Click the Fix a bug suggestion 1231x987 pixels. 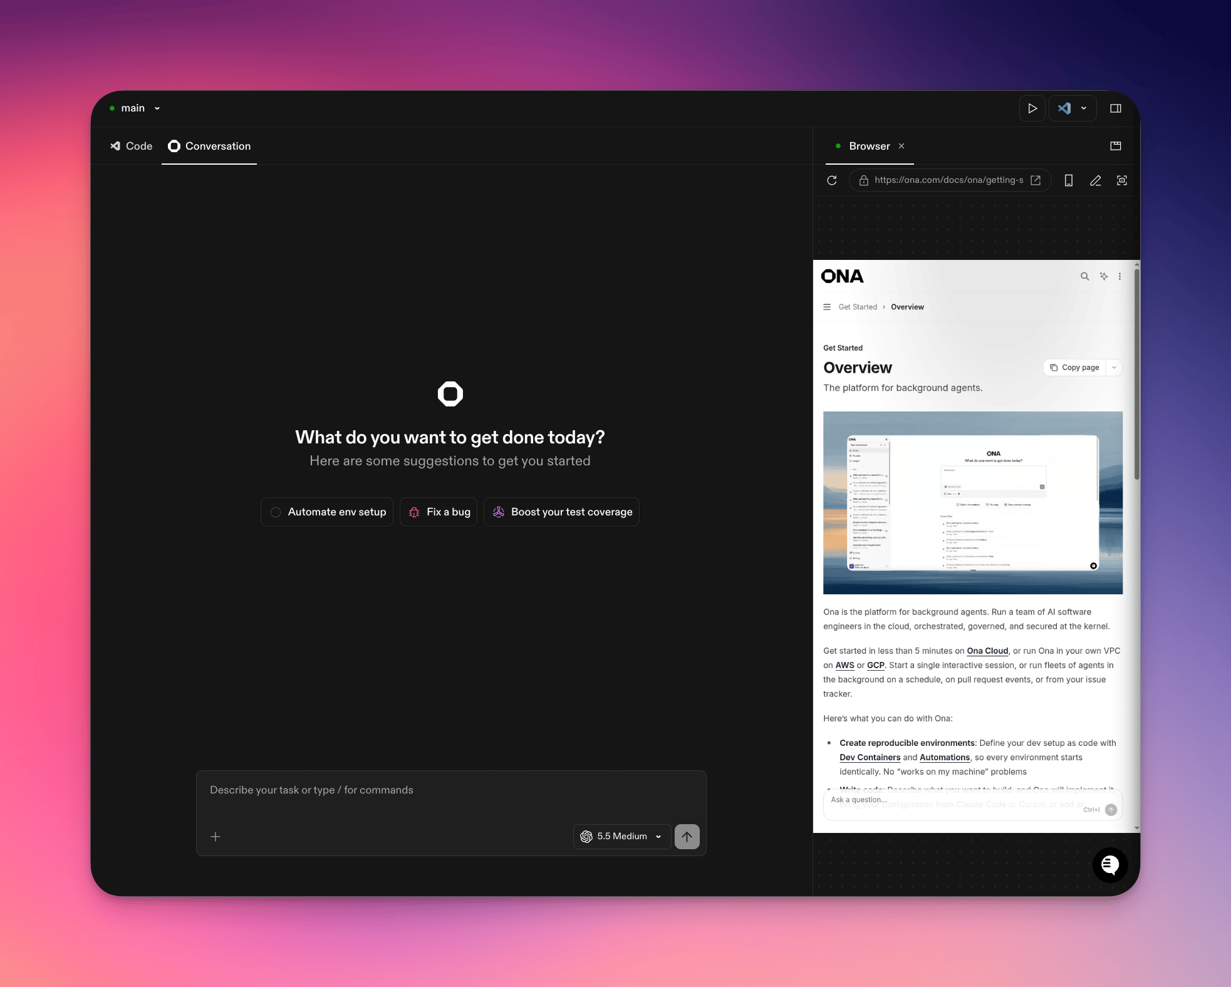click(x=439, y=512)
